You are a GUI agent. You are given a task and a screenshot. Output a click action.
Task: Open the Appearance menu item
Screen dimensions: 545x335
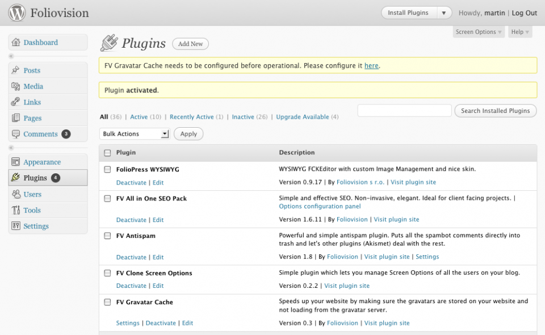click(x=42, y=162)
